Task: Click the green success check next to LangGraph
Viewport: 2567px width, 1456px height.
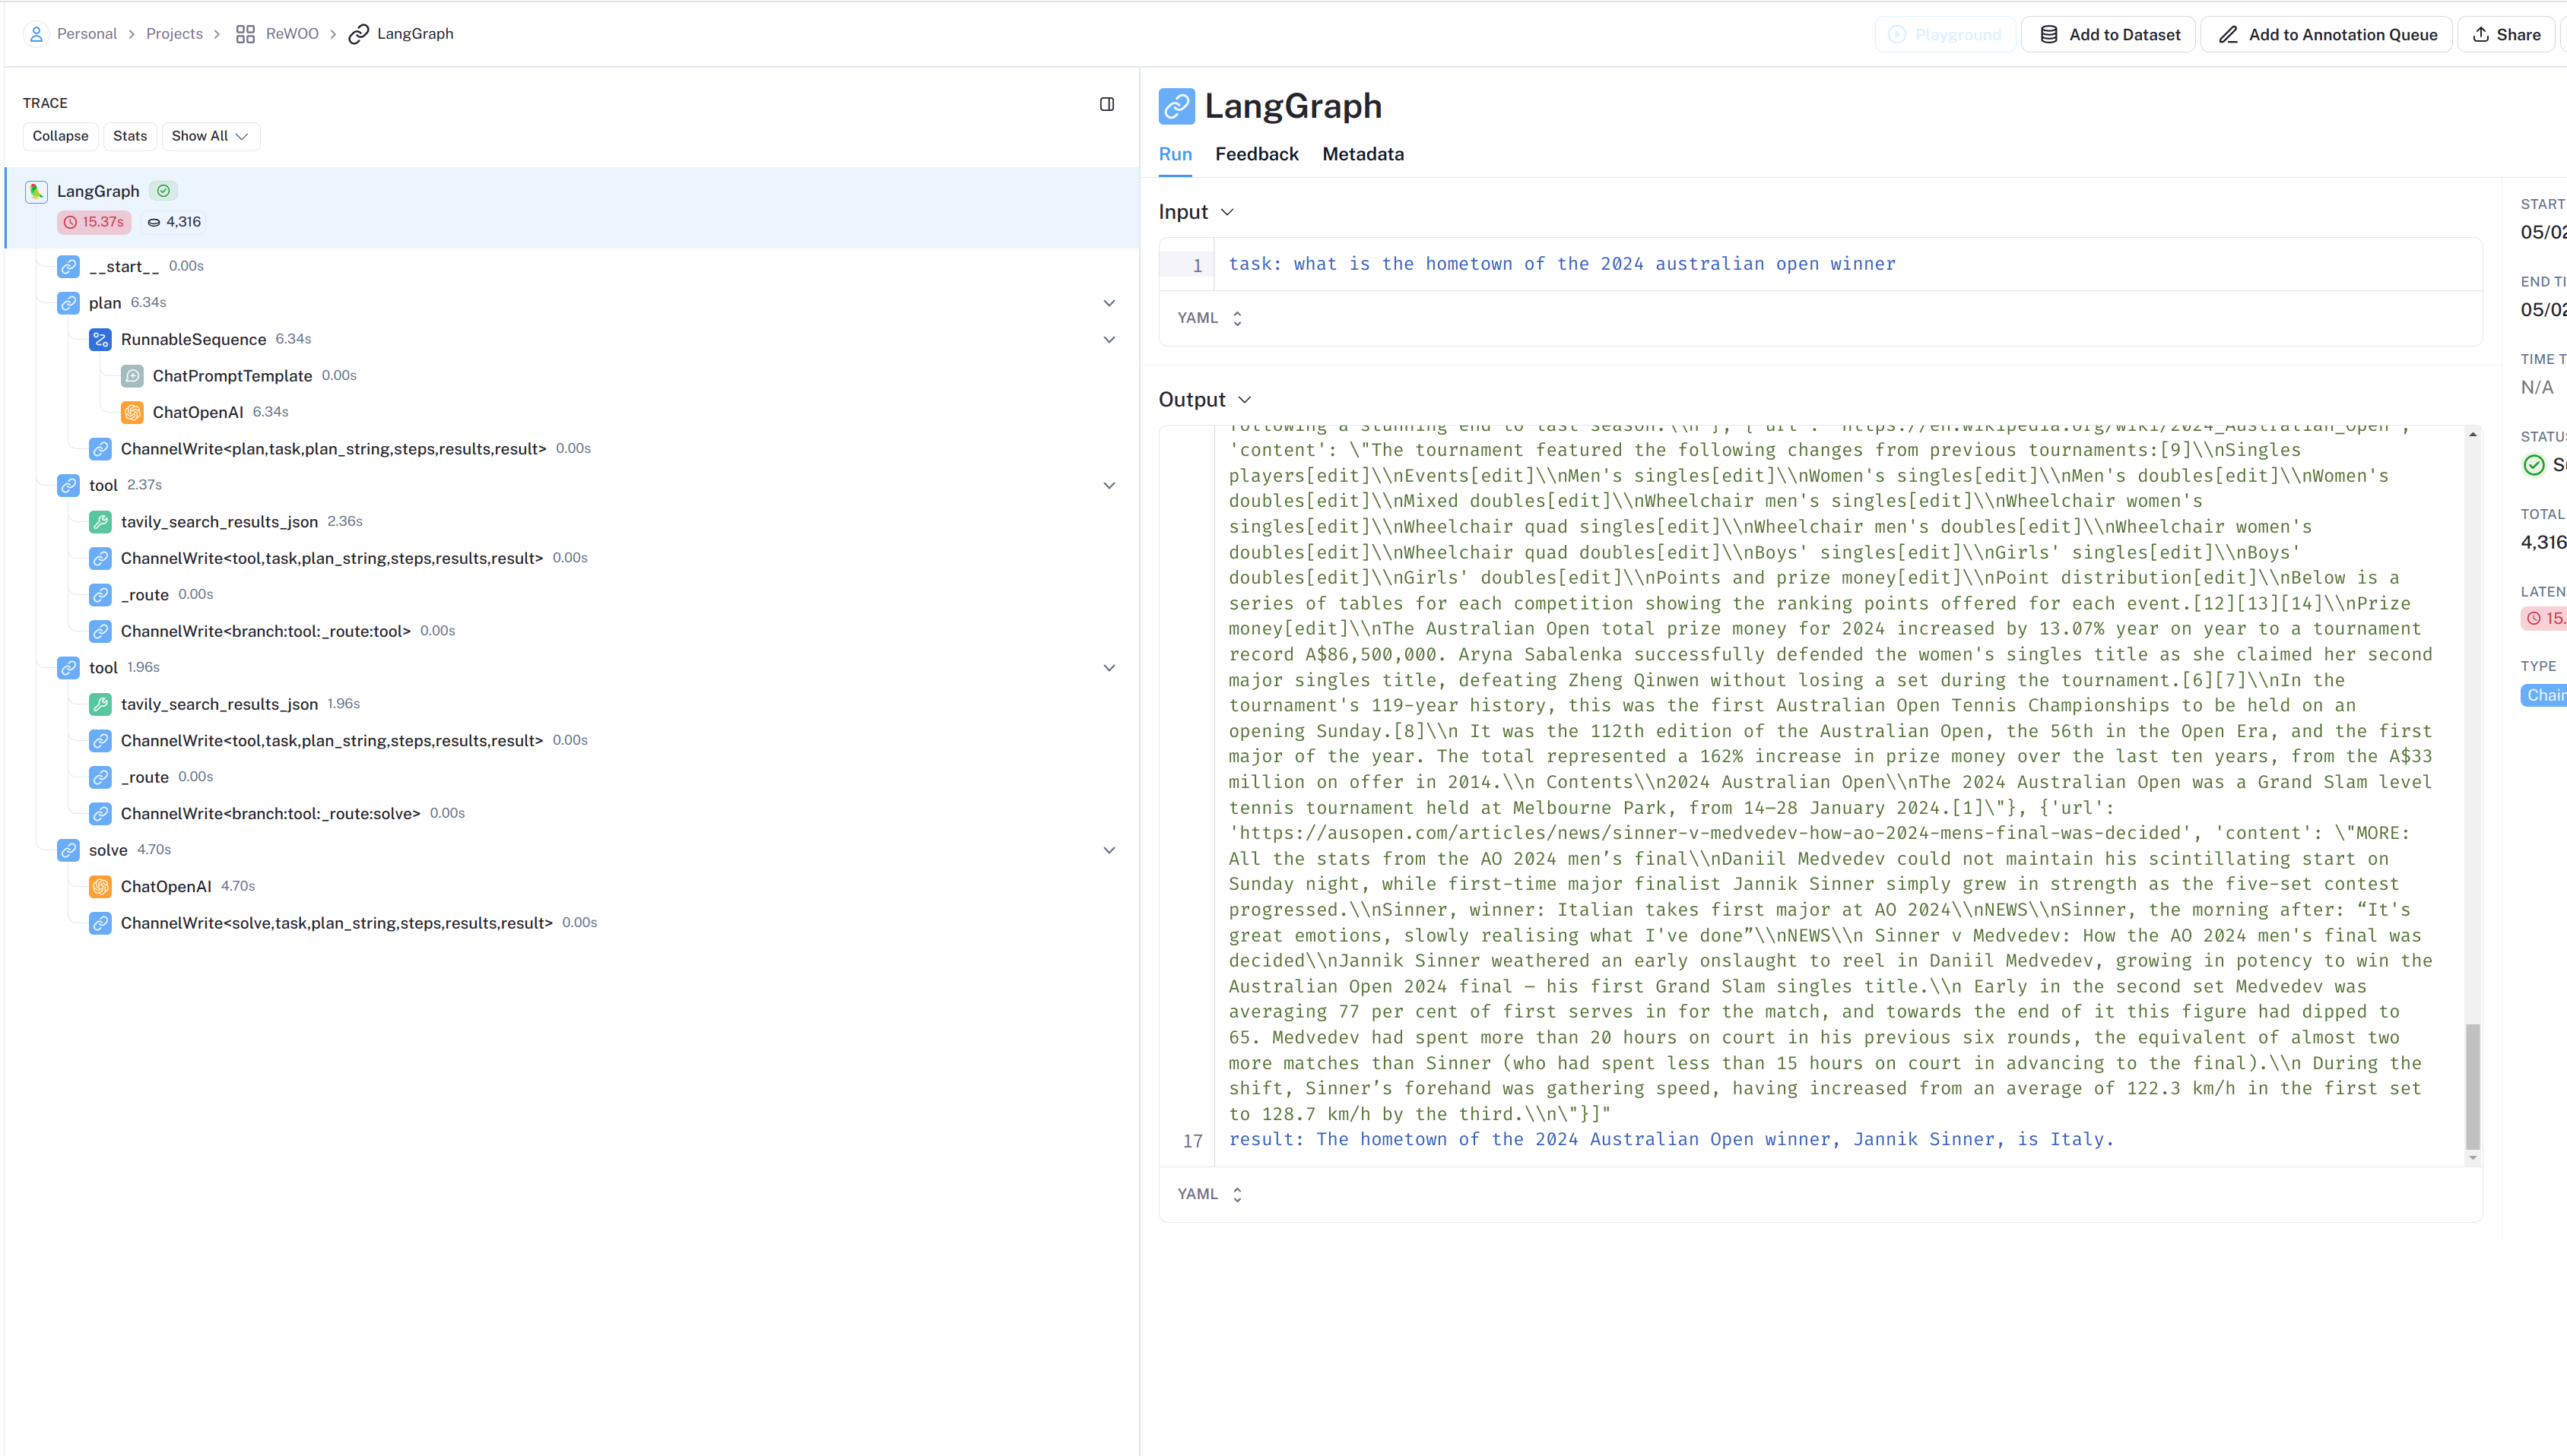Action: click(x=163, y=191)
